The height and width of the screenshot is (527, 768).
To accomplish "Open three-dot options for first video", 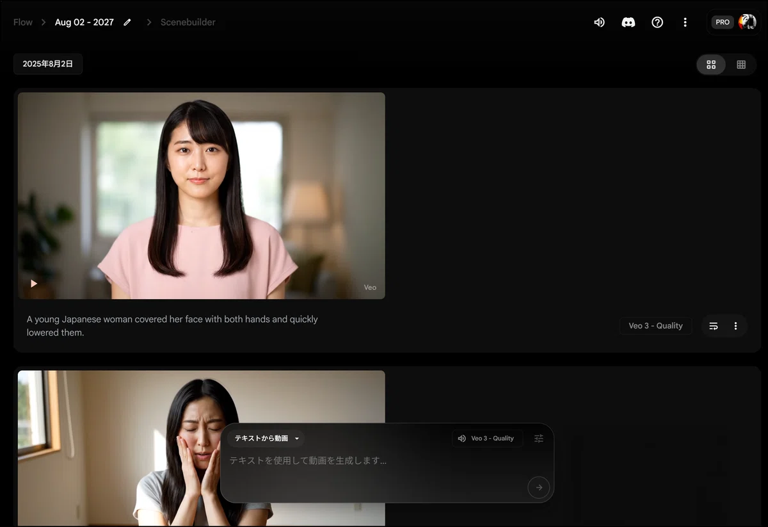I will (736, 326).
